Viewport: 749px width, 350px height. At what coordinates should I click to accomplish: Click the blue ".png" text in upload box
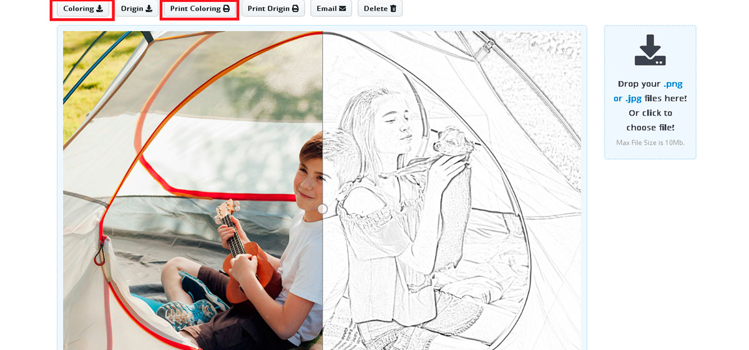pyautogui.click(x=673, y=84)
